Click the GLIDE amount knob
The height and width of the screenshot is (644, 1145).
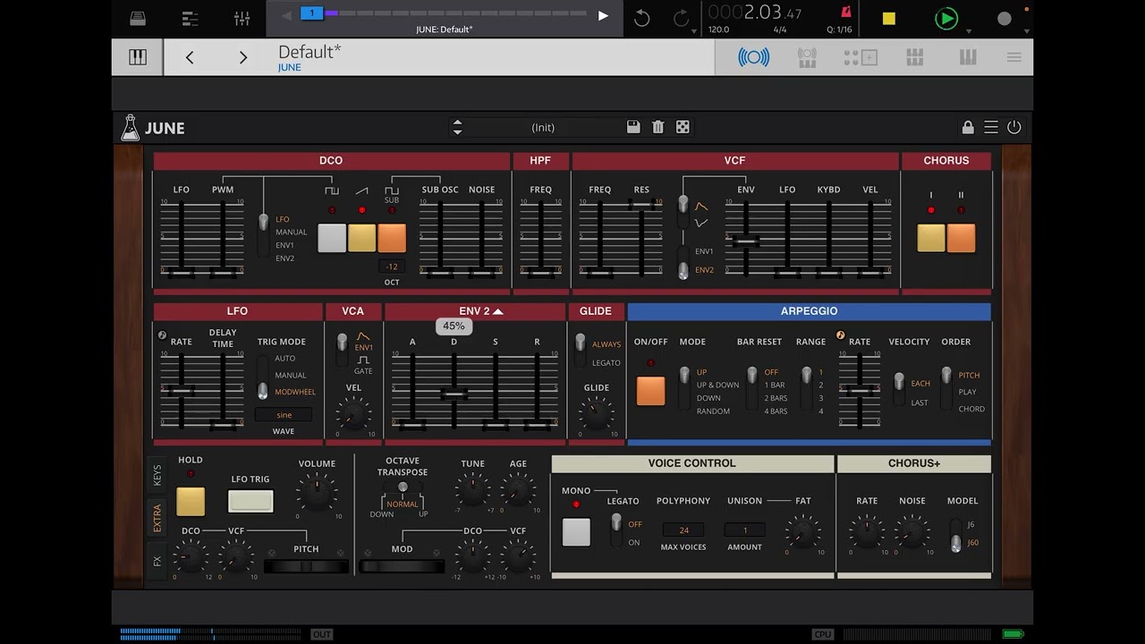click(596, 413)
